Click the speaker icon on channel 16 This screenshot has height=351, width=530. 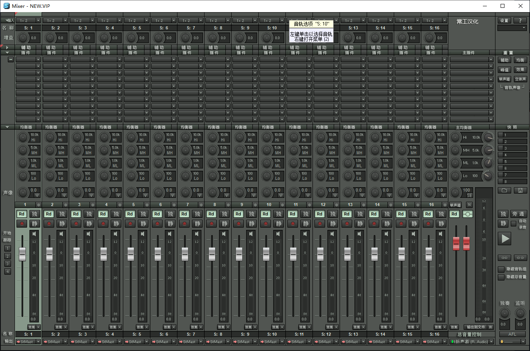440,234
